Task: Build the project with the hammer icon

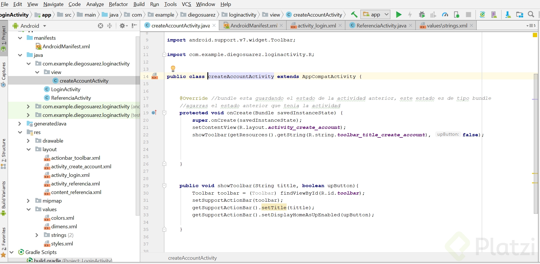Action: (354, 14)
